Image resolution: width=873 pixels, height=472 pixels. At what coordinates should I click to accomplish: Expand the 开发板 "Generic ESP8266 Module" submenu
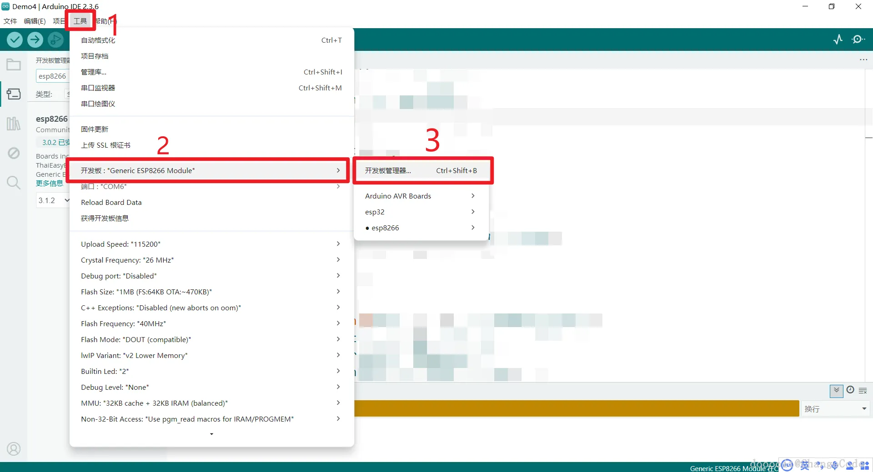pyautogui.click(x=212, y=171)
